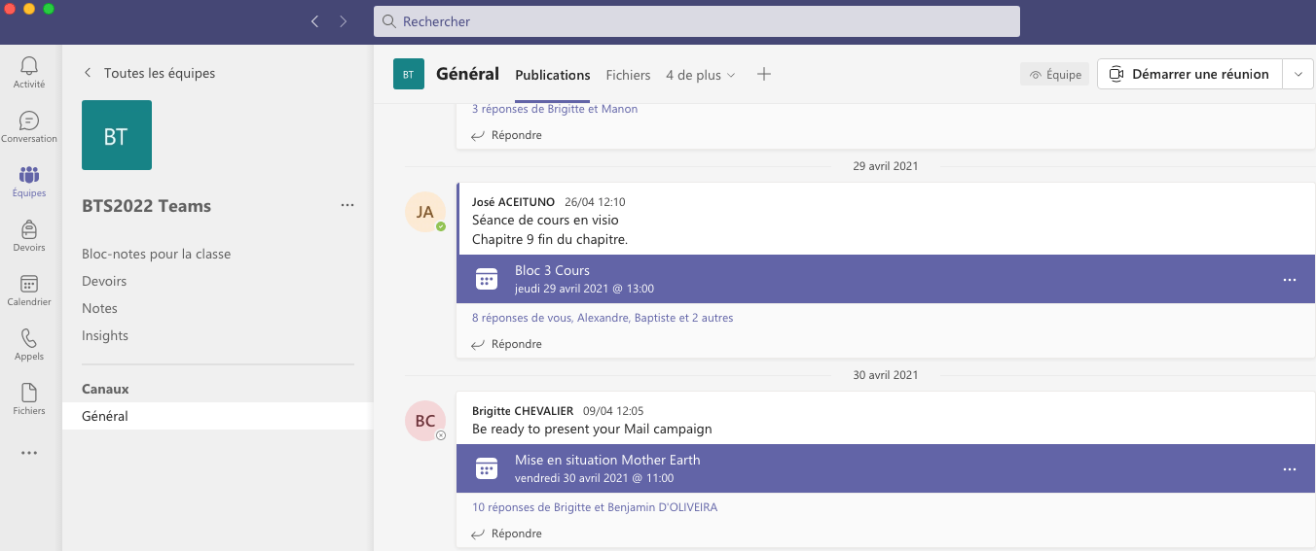Click Démarrer une réunion button
The height and width of the screenshot is (551, 1316).
tap(1189, 74)
